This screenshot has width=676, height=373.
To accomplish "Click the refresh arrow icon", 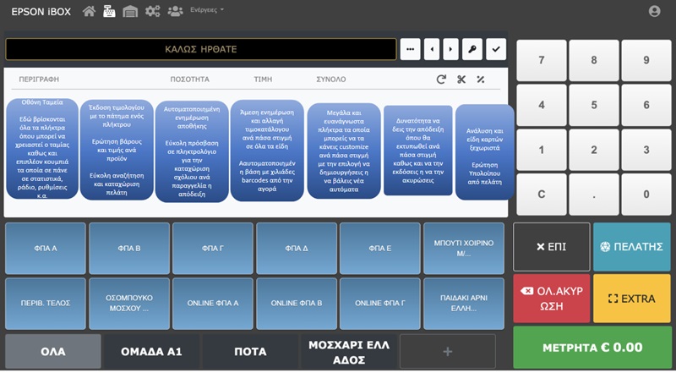I will 441,80.
